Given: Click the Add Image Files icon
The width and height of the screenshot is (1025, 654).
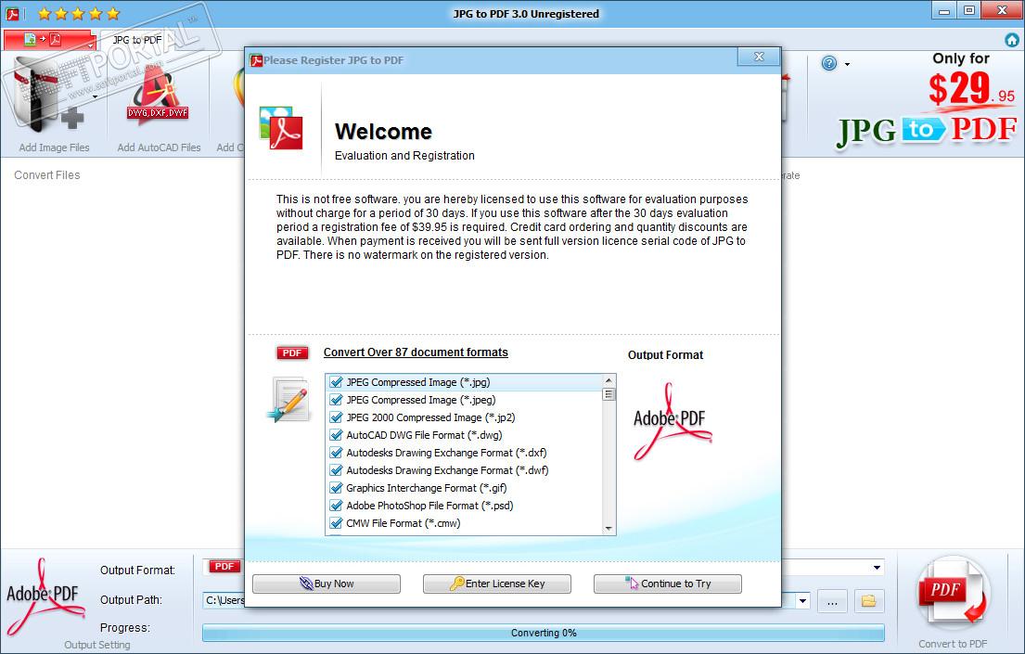Looking at the screenshot, I should pyautogui.click(x=49, y=95).
